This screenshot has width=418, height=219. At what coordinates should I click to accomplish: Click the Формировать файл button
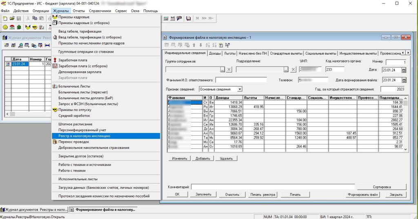[363, 195]
